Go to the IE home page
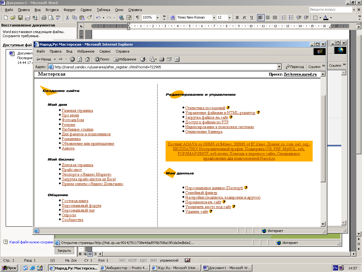 pyautogui.click(x=87, y=59)
